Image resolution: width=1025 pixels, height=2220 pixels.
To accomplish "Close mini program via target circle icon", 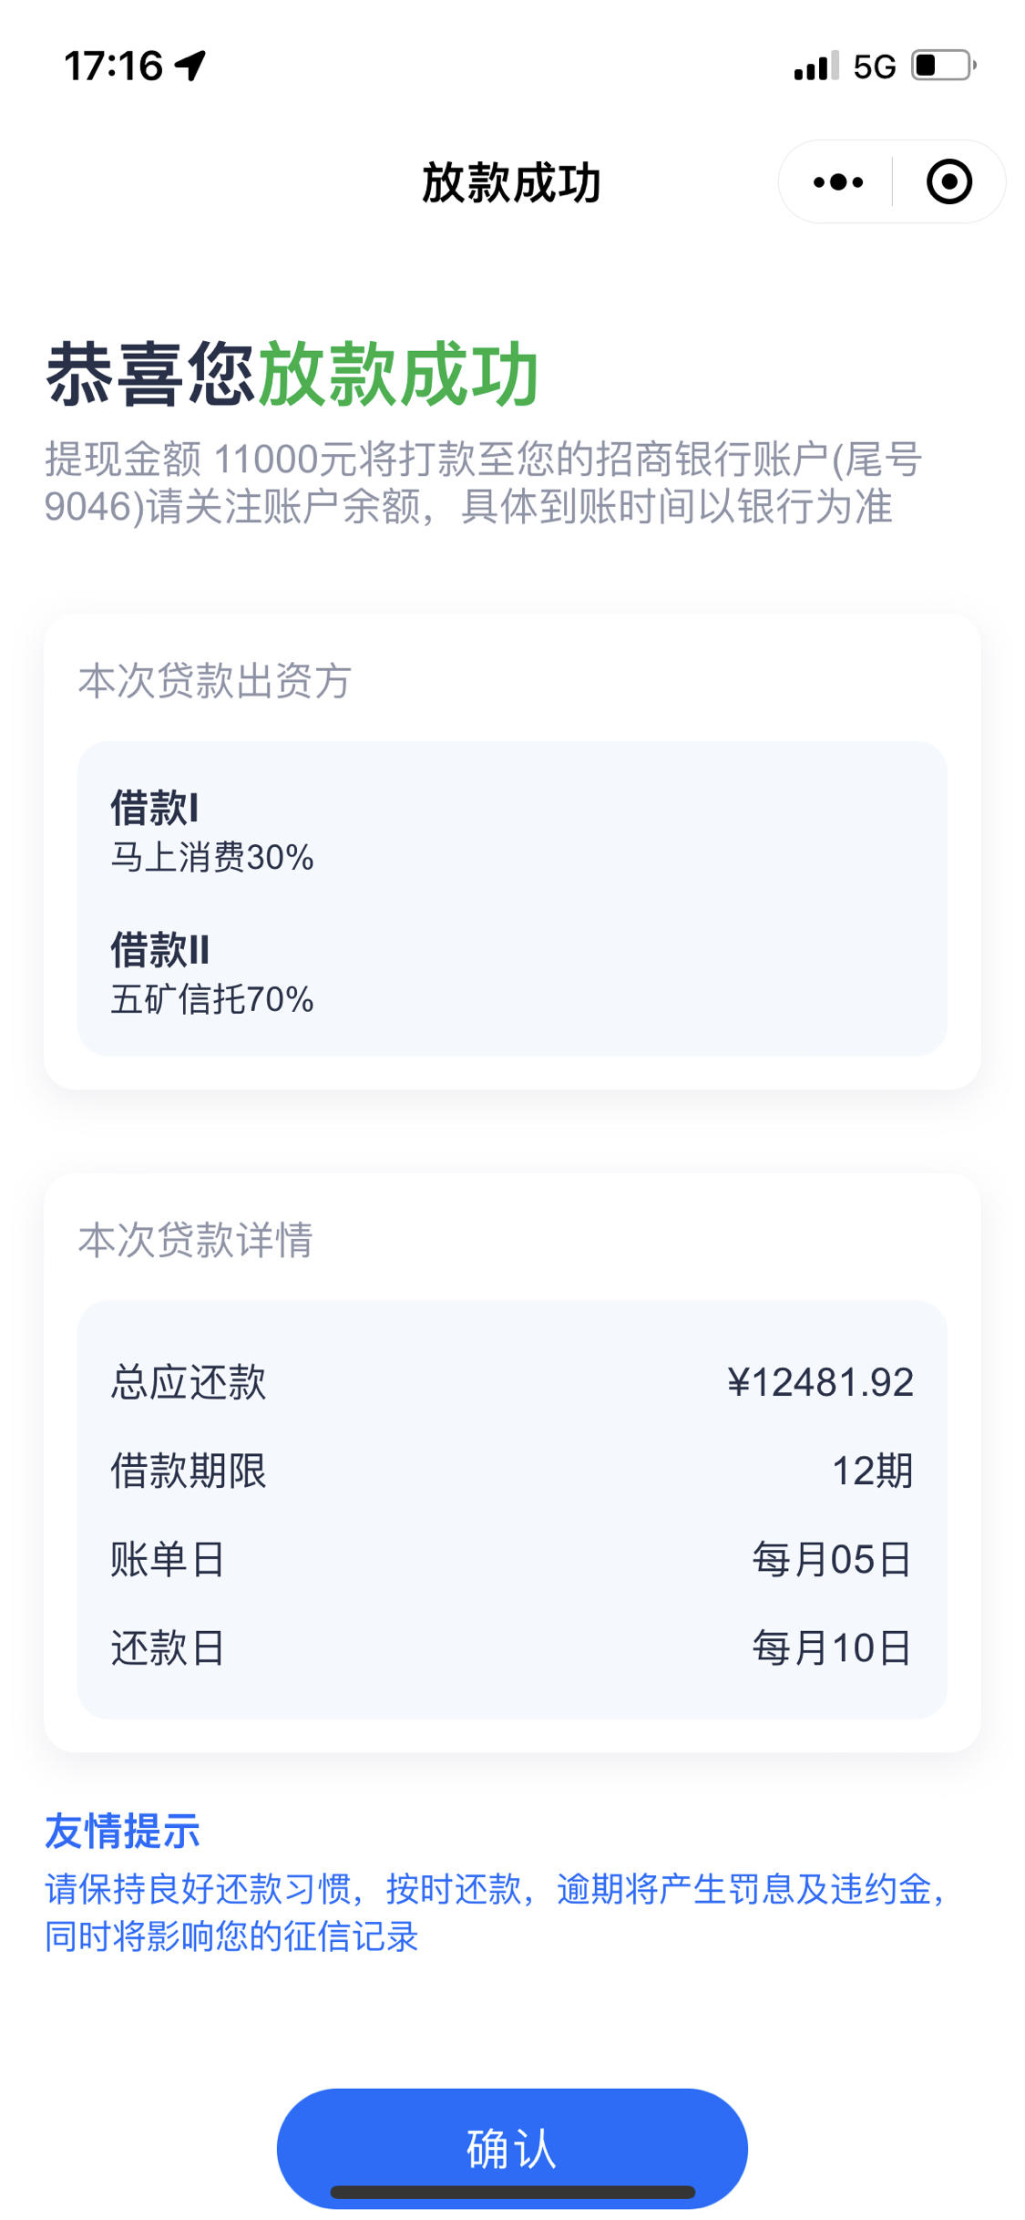I will (x=948, y=181).
